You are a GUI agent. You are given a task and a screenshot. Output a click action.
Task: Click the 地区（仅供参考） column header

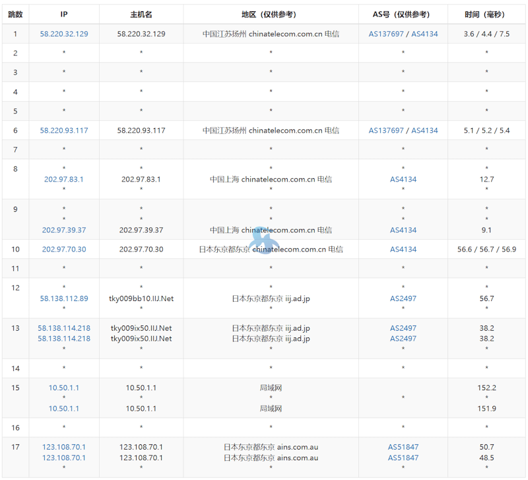tap(271, 15)
